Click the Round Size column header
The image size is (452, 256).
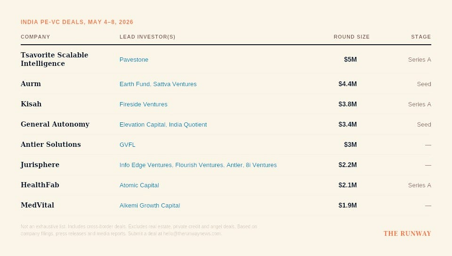pos(352,37)
